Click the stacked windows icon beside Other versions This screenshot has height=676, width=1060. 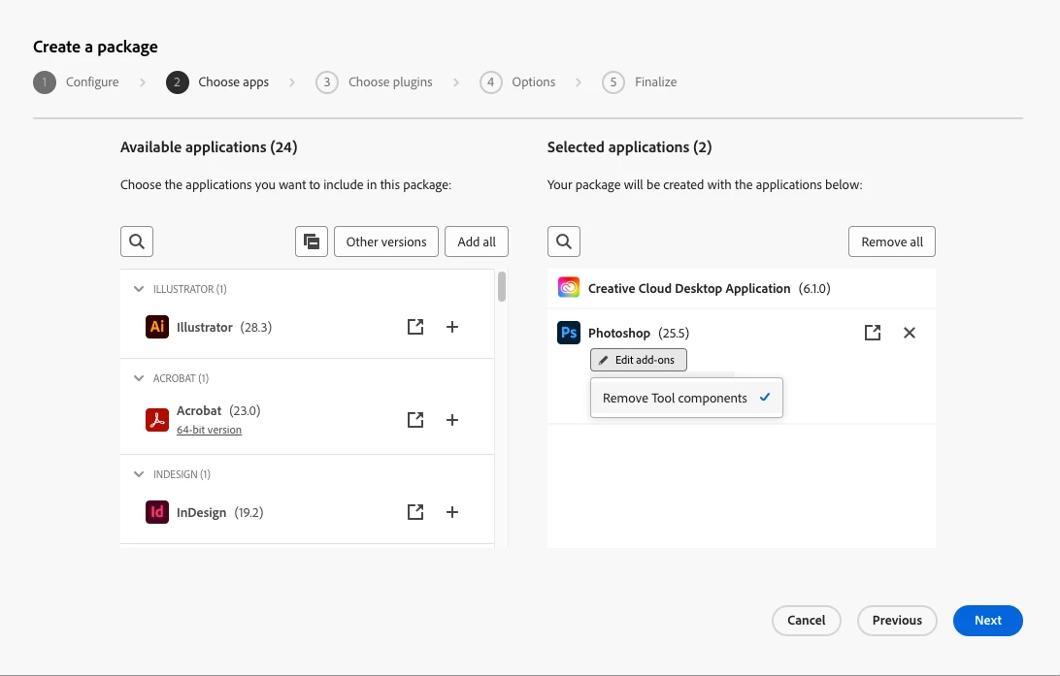click(x=312, y=241)
